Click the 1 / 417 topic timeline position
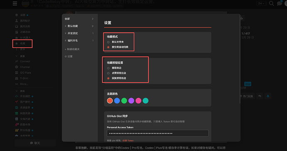 246,34
